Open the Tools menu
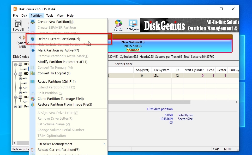This screenshot has width=252, height=155. (50, 16)
